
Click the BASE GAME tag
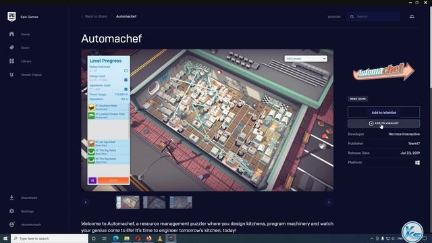coord(358,99)
